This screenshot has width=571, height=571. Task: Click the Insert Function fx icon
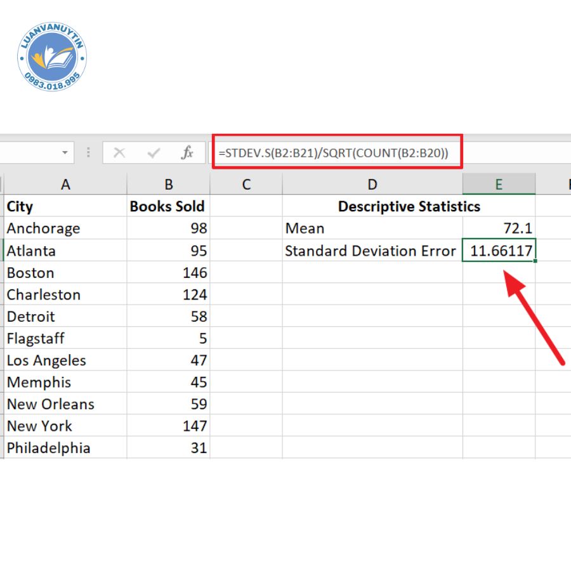tap(187, 153)
